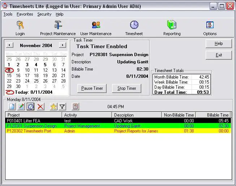This screenshot has width=236, height=186.
Task: Click the calendar date icon
Action: click(x=75, y=107)
